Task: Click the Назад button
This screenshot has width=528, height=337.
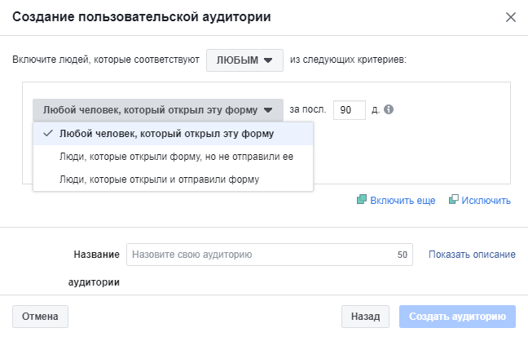Action: pyautogui.click(x=365, y=317)
